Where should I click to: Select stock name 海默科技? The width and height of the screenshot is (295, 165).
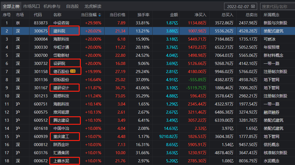[61, 39]
